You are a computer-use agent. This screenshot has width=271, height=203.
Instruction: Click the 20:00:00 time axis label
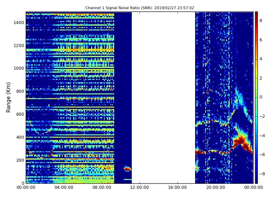coord(215,187)
